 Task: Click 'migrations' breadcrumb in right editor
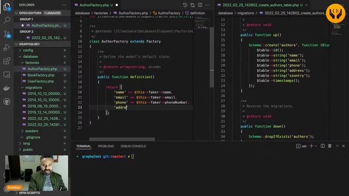coord(245,13)
